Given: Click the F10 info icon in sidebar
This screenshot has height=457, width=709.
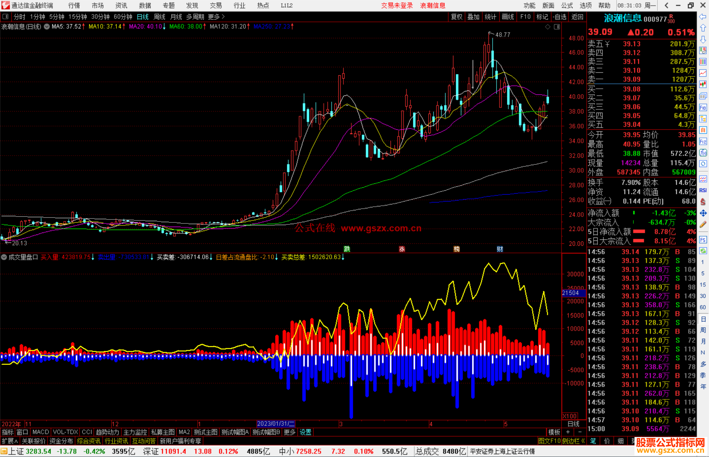Looking at the screenshot, I should point(703,107).
